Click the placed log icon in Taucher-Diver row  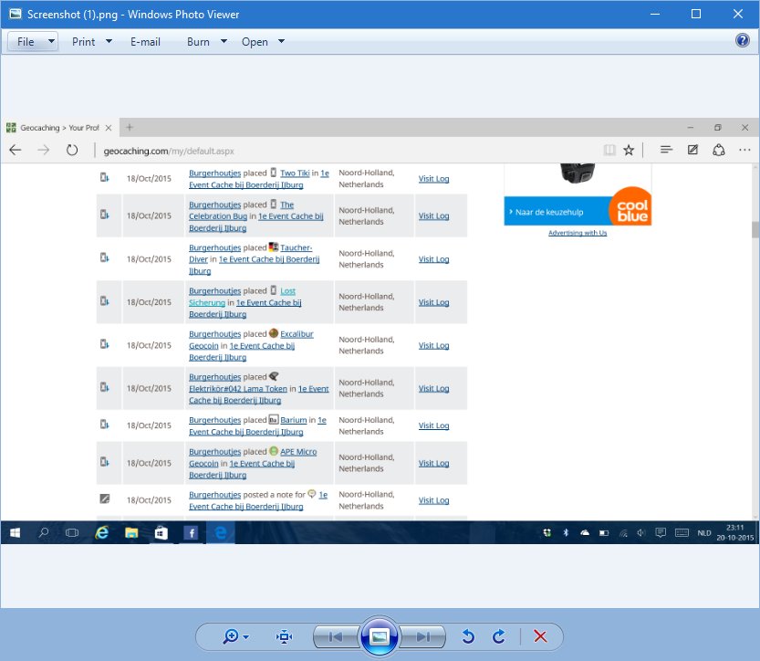[105, 257]
